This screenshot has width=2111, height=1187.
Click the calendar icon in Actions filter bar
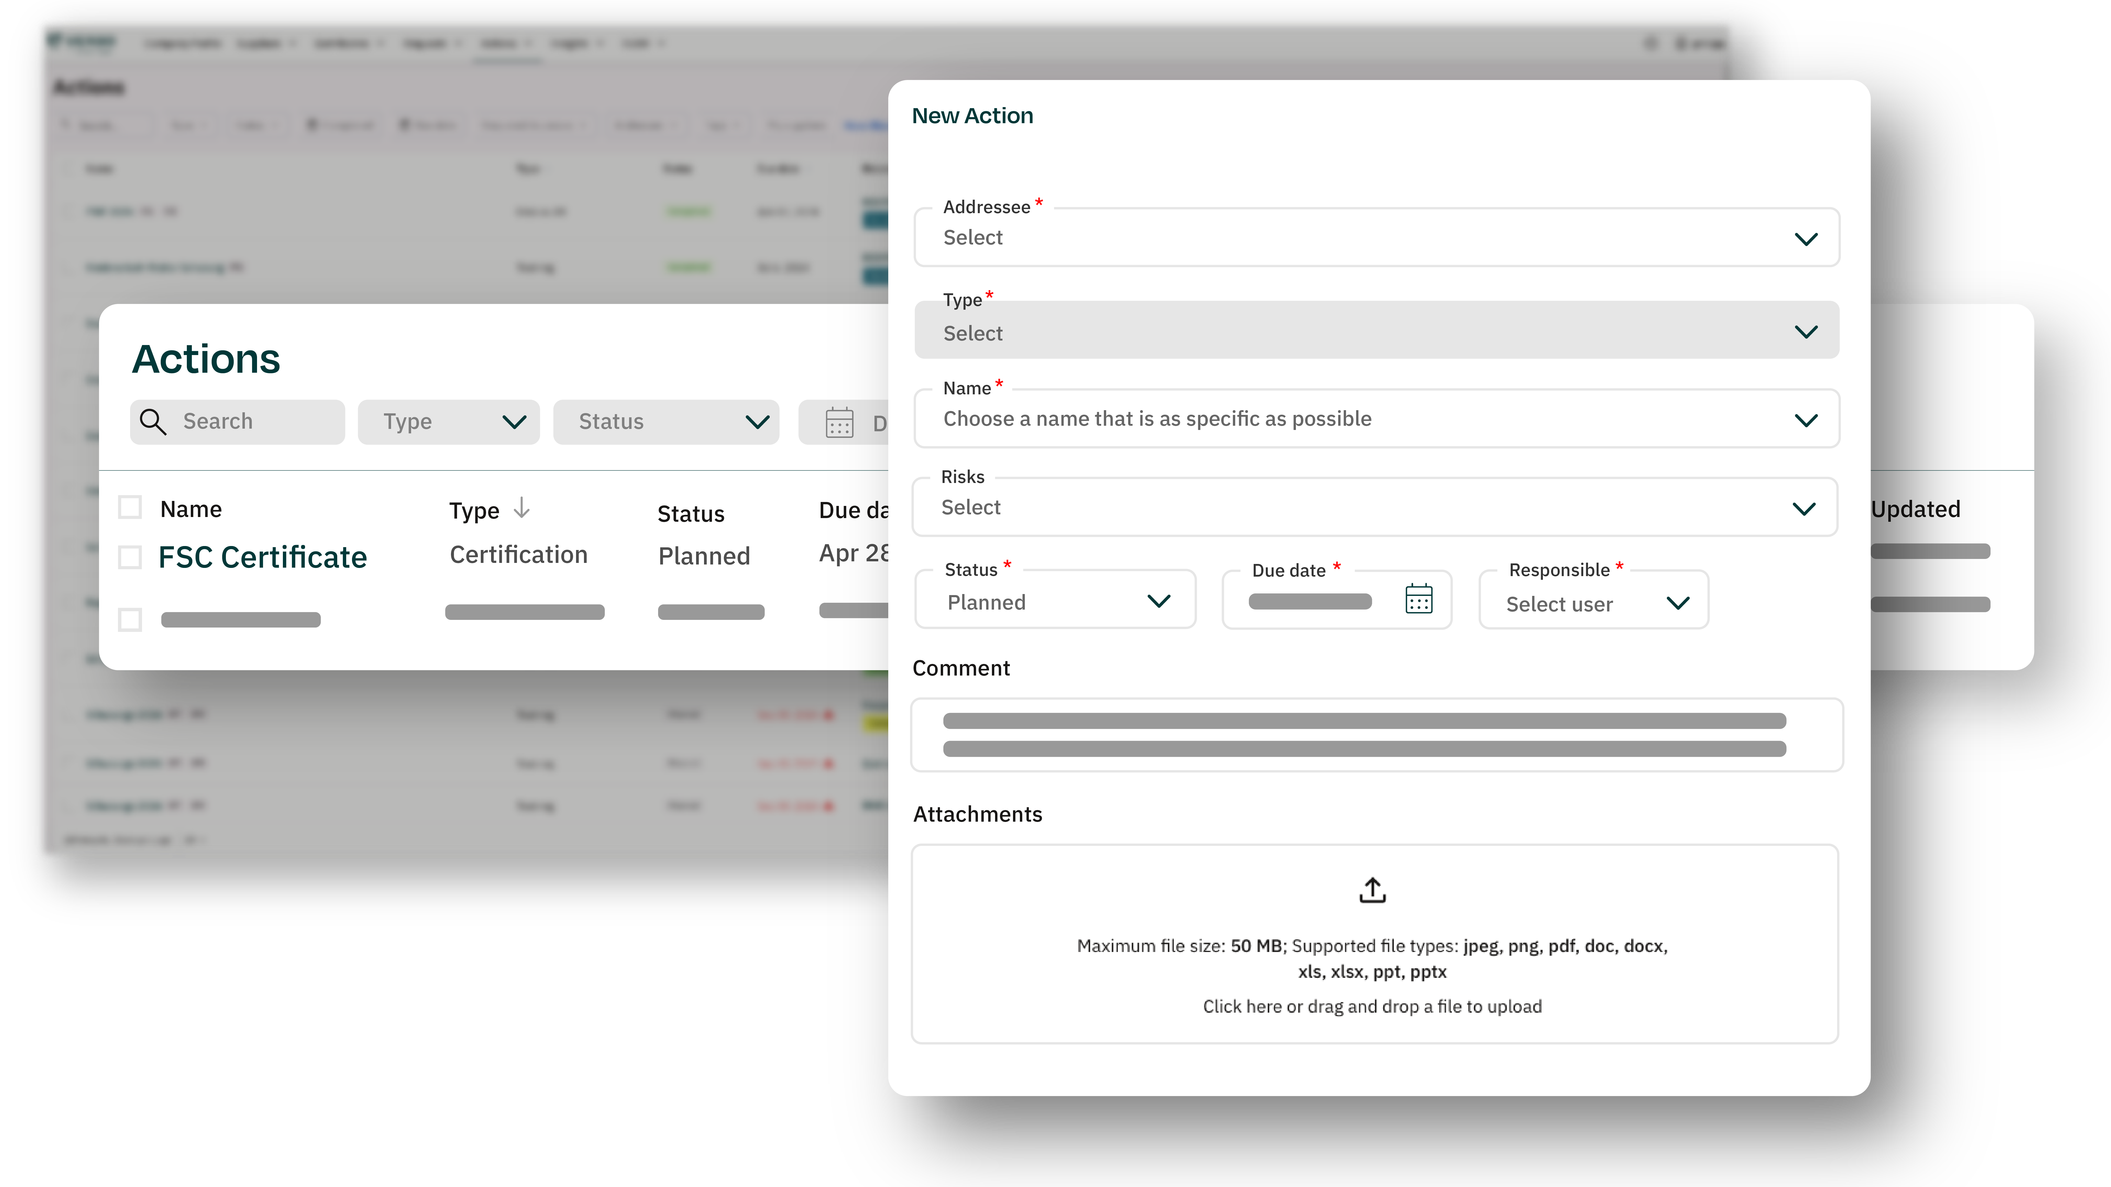pyautogui.click(x=839, y=423)
